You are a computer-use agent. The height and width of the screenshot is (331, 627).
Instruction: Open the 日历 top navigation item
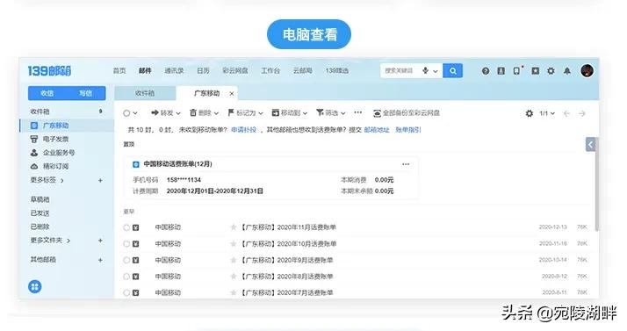coord(203,71)
